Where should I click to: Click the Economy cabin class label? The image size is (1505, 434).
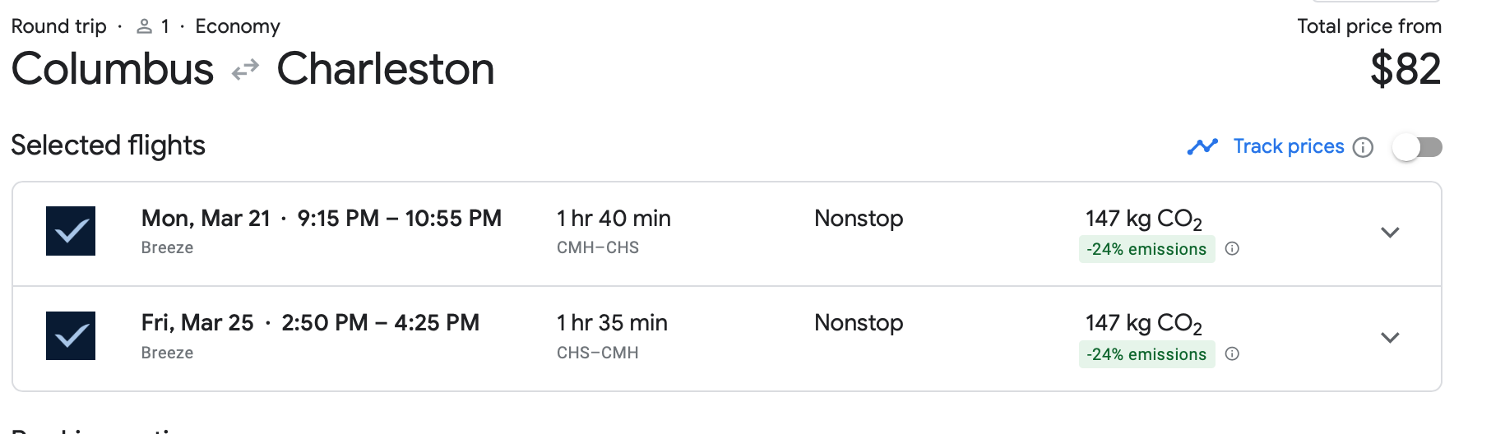(x=238, y=26)
